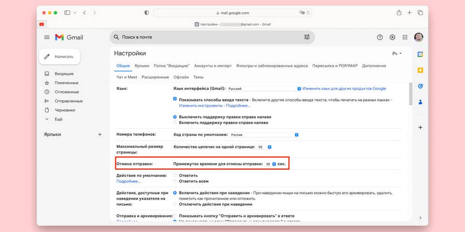Click Изменить язык для других продуктов Google
This screenshot has height=232, width=465.
coord(344,88)
